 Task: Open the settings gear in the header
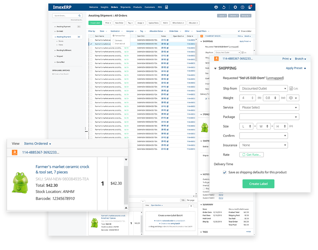(235, 7)
